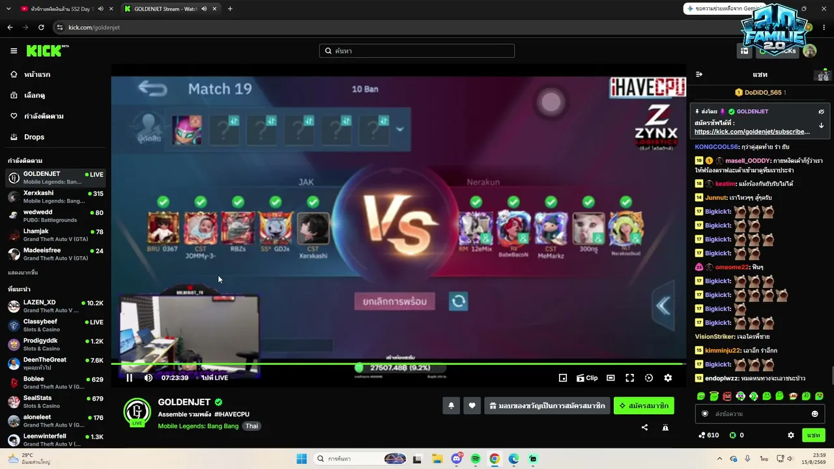Open stream playback speed control
The width and height of the screenshot is (834, 469).
tap(649, 378)
